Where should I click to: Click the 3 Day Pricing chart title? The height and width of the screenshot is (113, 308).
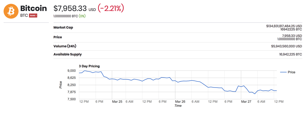pyautogui.click(x=89, y=66)
